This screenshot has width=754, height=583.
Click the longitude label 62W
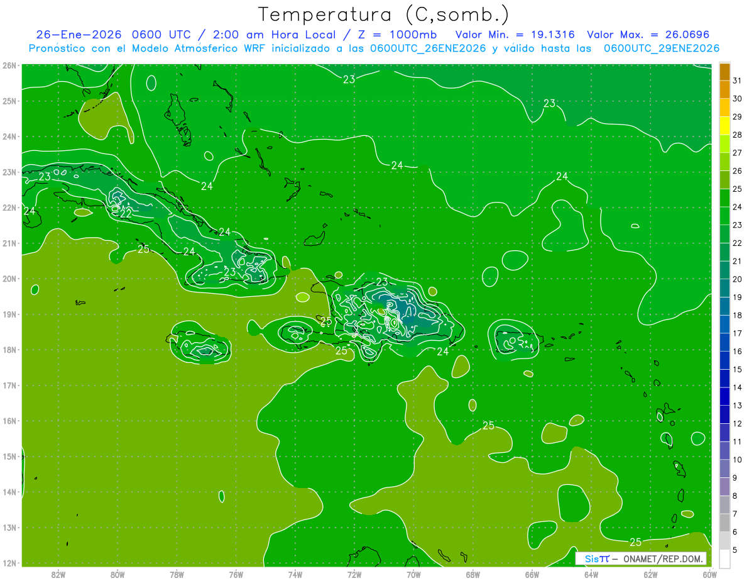[650, 574]
